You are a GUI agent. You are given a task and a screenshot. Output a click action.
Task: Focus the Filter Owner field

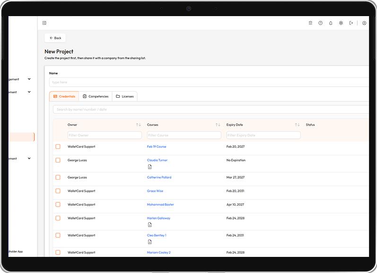click(x=105, y=135)
